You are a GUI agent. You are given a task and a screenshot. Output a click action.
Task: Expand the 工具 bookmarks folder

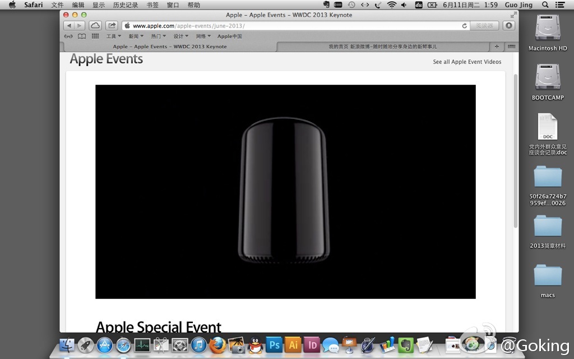point(113,36)
